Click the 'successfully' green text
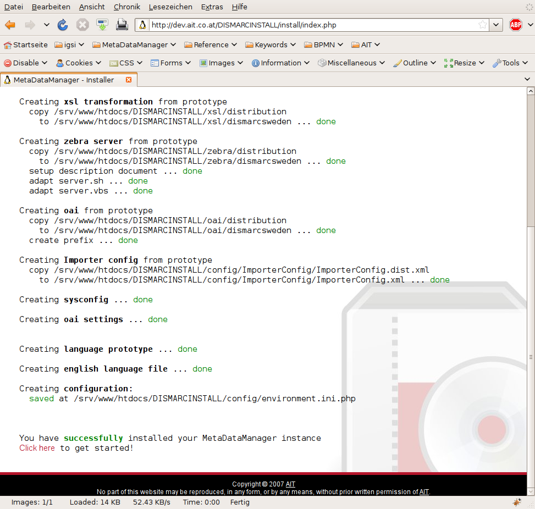Viewport: 535px width, 509px height. click(x=93, y=438)
